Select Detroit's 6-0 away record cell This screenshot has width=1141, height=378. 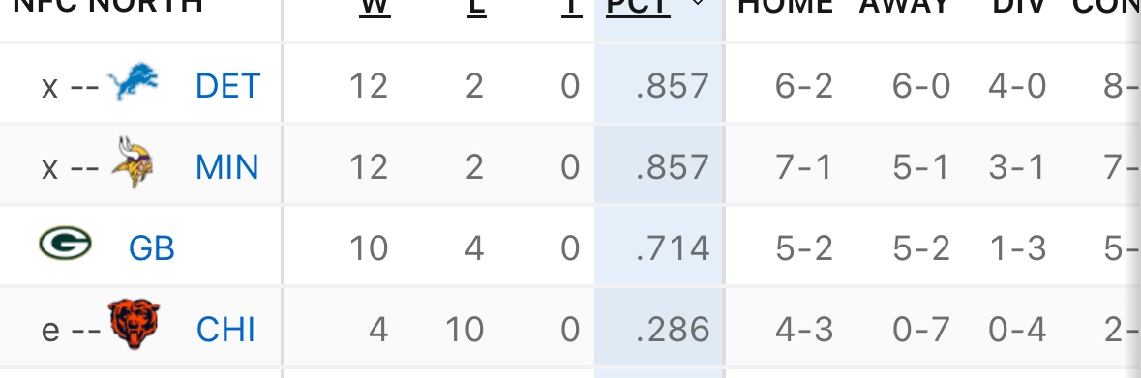click(921, 86)
